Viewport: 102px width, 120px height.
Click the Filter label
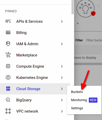pos(79,40)
